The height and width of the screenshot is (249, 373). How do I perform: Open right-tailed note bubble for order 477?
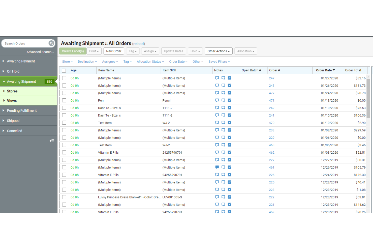coord(223,93)
